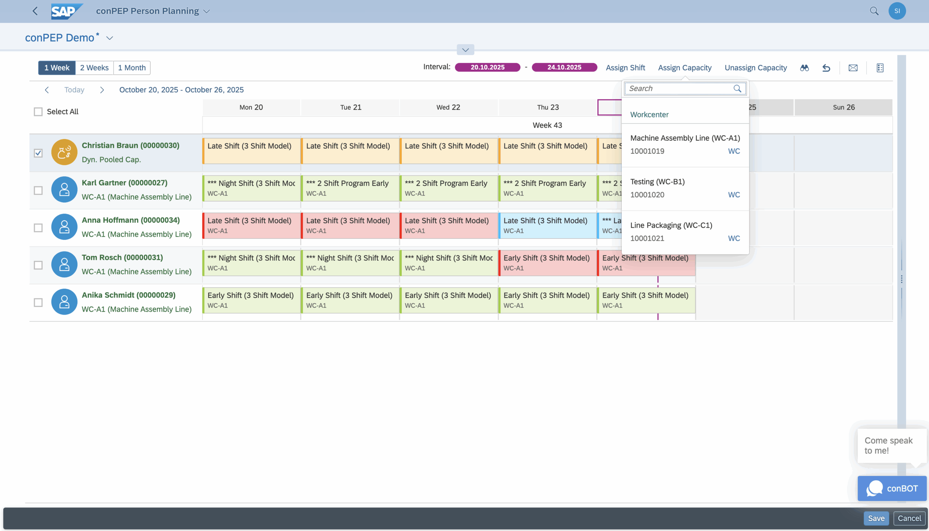Click Tom Rosch's person avatar
The image size is (929, 531).
pos(64,264)
